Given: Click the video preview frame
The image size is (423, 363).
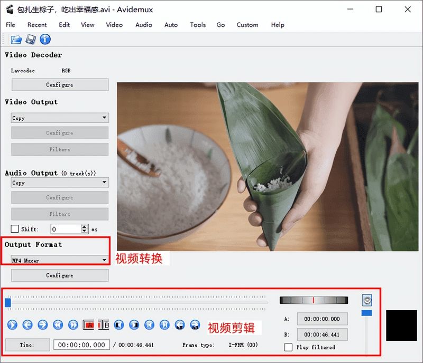Looking at the screenshot, I should click(x=268, y=167).
